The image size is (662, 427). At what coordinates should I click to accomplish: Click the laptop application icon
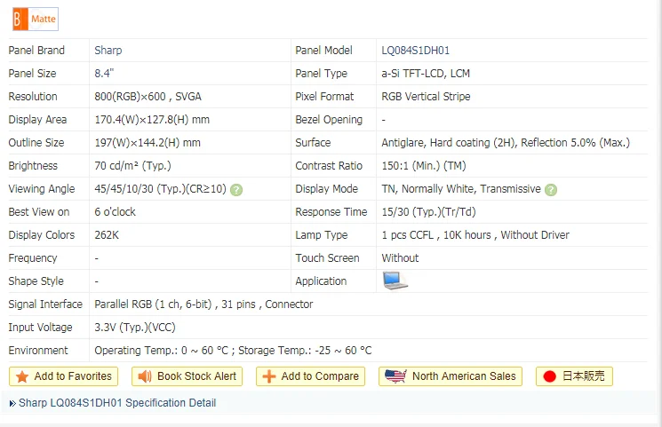[x=395, y=281]
